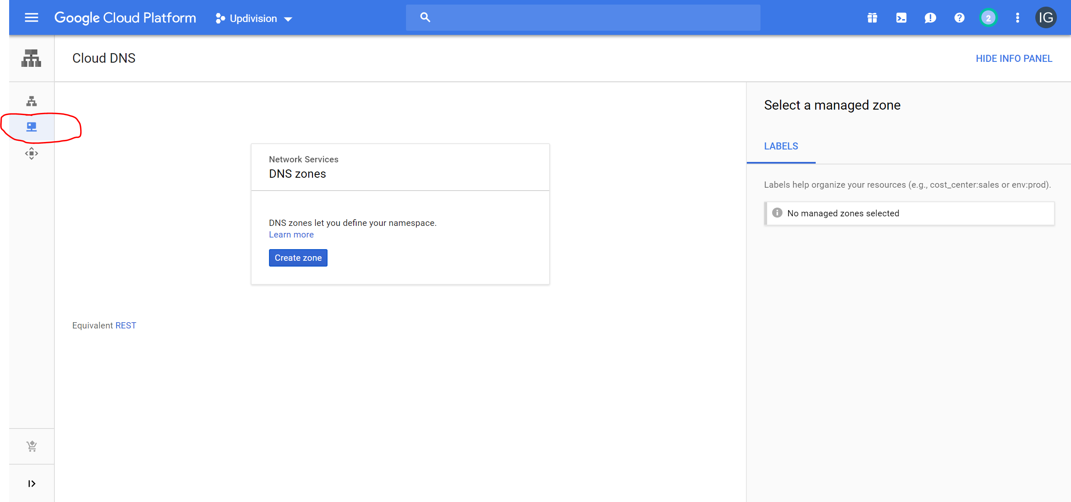Click the 'DNS zones' card title
The image size is (1071, 502).
point(297,174)
